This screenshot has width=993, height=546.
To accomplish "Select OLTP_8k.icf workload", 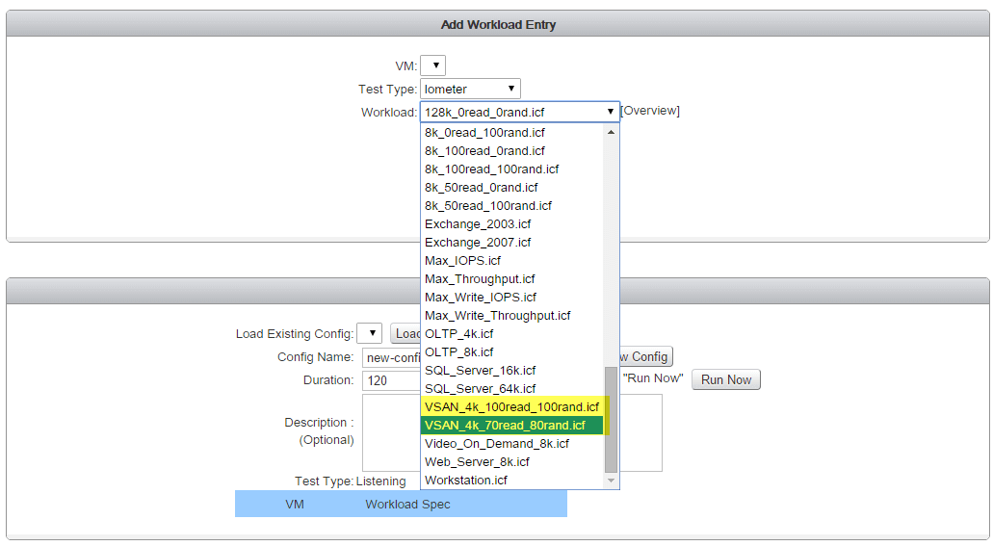I will tap(513, 352).
